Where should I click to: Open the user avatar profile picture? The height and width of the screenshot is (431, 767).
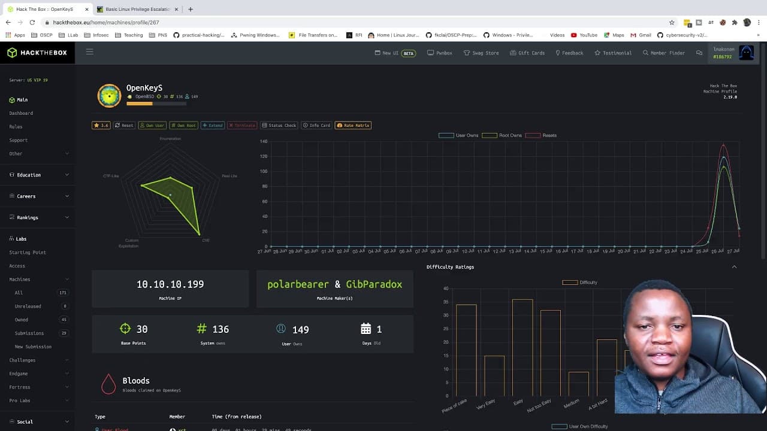pyautogui.click(x=746, y=53)
